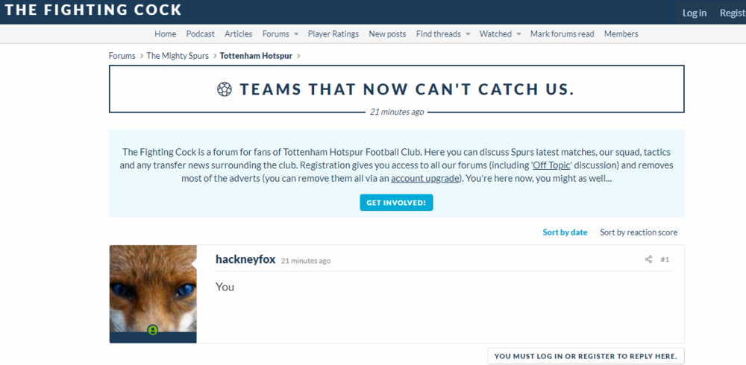Open New posts in navigation

tap(387, 34)
